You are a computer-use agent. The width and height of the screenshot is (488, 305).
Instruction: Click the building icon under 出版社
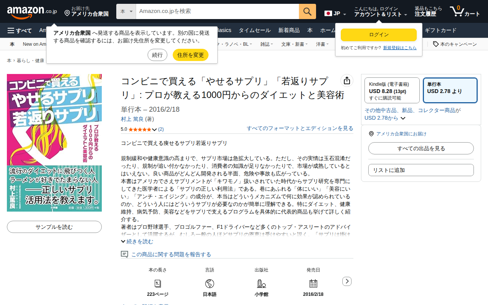tap(262, 283)
